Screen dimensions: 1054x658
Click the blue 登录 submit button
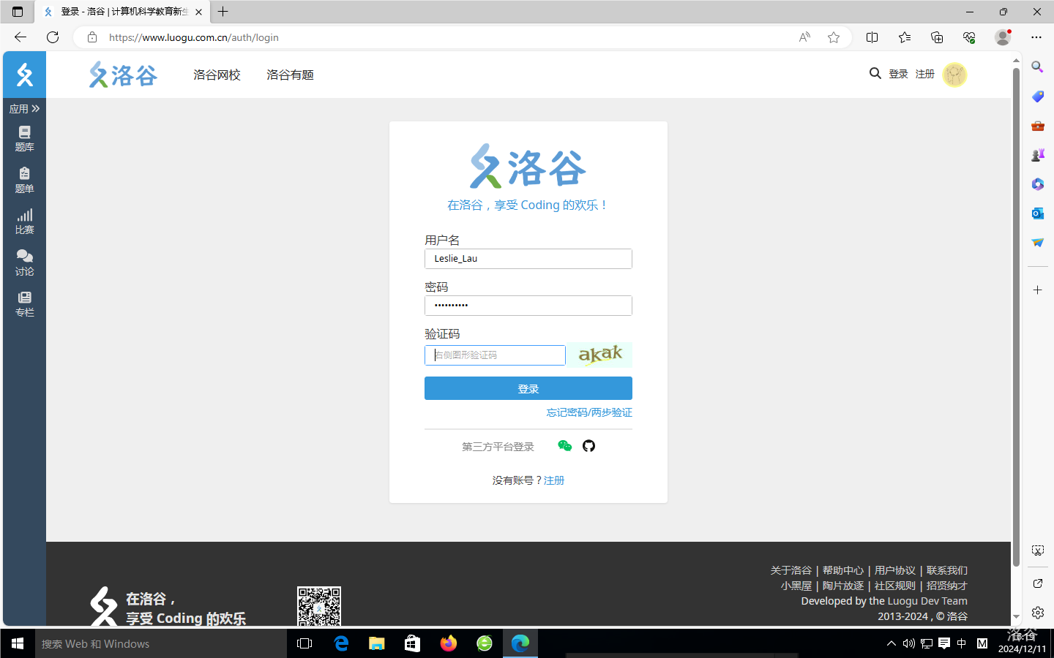point(528,388)
